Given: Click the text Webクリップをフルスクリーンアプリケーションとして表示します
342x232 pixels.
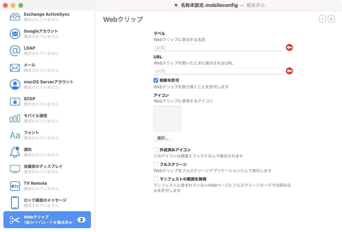Looking at the screenshot, I should pyautogui.click(x=212, y=171).
